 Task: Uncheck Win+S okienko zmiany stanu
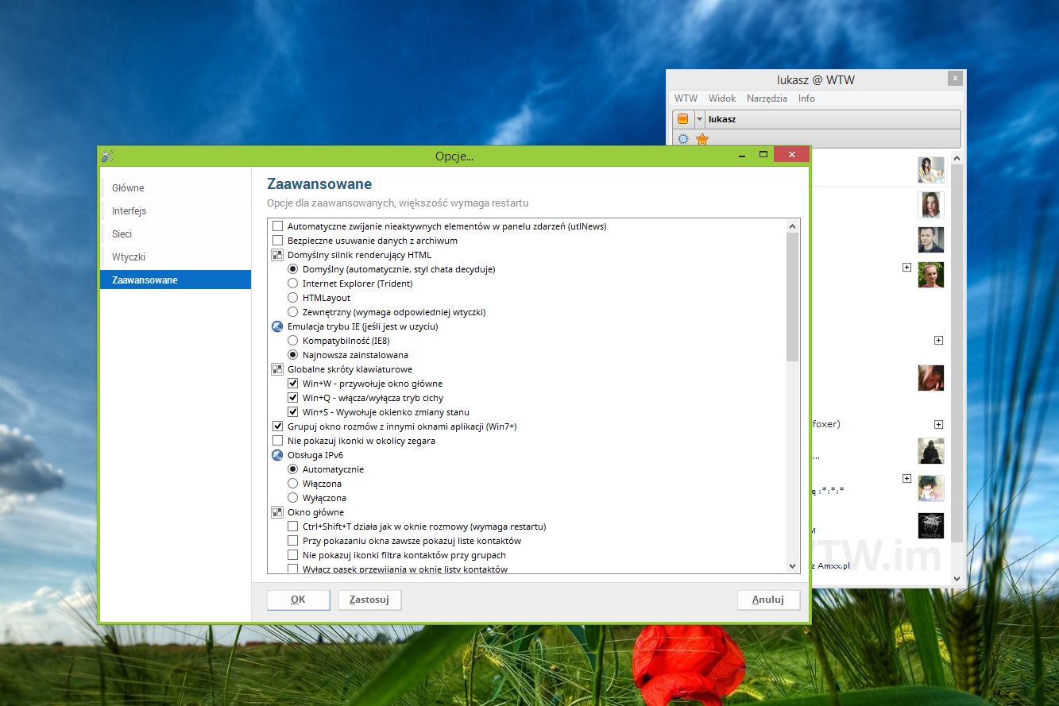[x=292, y=412]
